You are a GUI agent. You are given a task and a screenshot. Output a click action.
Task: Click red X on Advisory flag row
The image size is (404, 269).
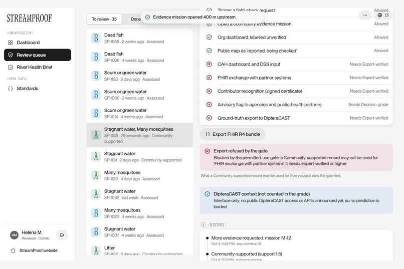click(x=209, y=105)
